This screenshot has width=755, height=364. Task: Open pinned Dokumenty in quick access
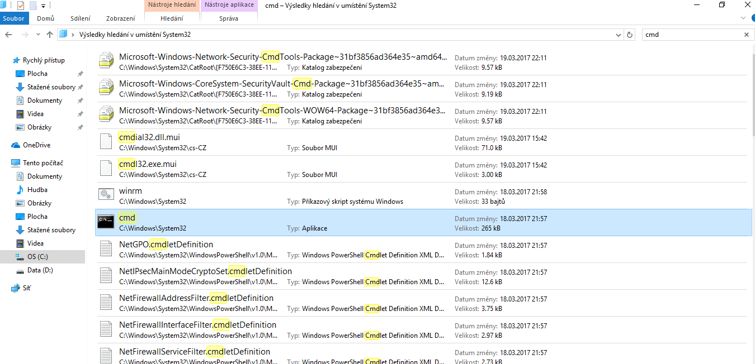[45, 100]
